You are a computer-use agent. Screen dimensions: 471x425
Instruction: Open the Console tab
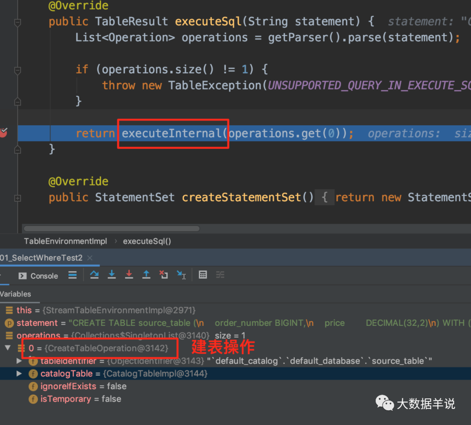38,276
